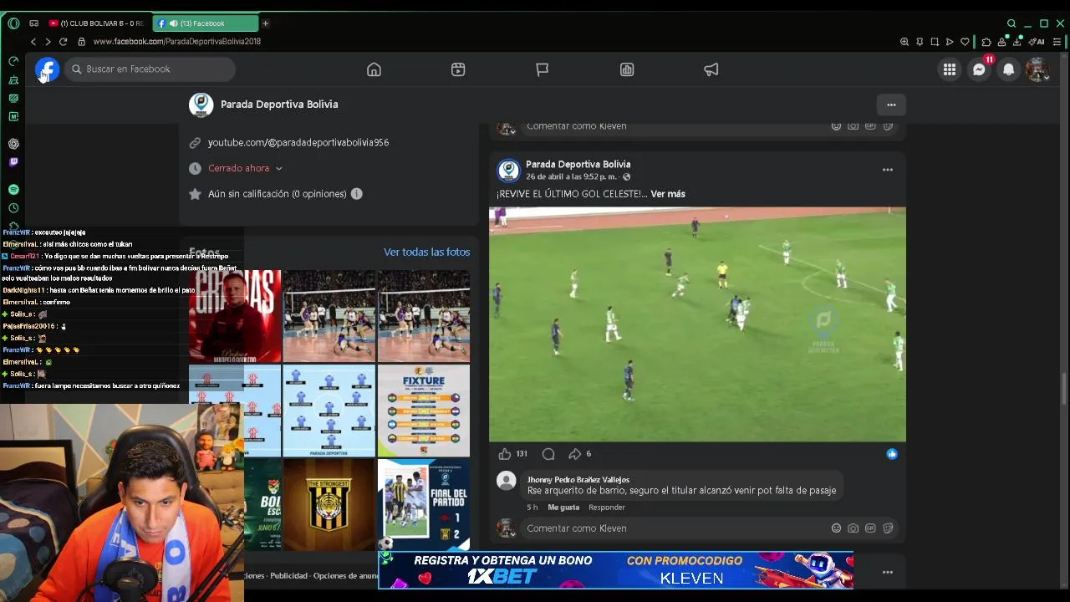Expand the Cerrado ahora hours chevron

click(278, 169)
